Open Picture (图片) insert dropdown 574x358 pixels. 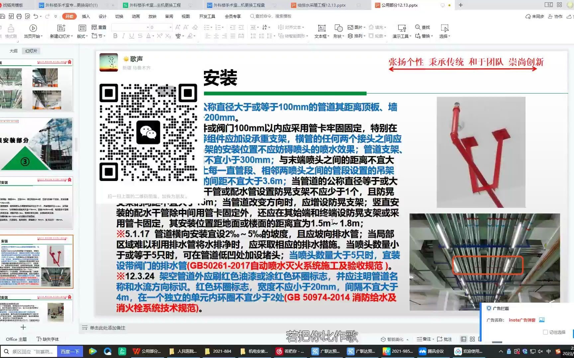point(356,27)
